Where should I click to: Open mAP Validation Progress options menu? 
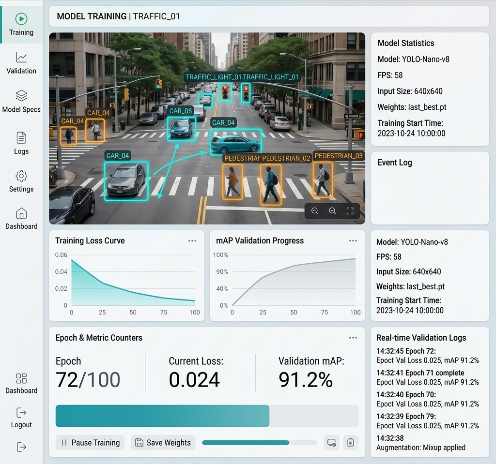353,241
